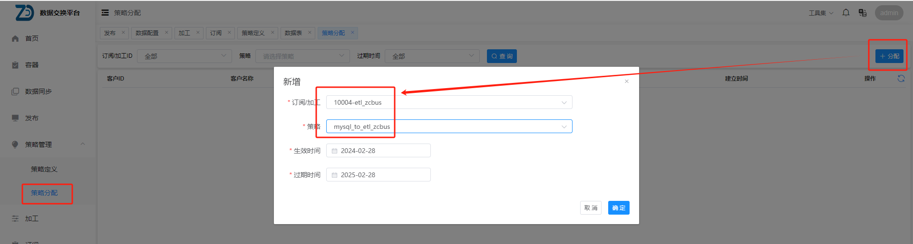
Task: Open the 容器 sidebar item
Action: (x=32, y=65)
